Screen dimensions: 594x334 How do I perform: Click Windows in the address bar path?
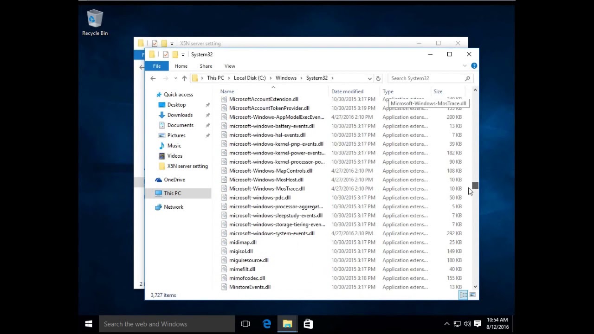(x=286, y=78)
